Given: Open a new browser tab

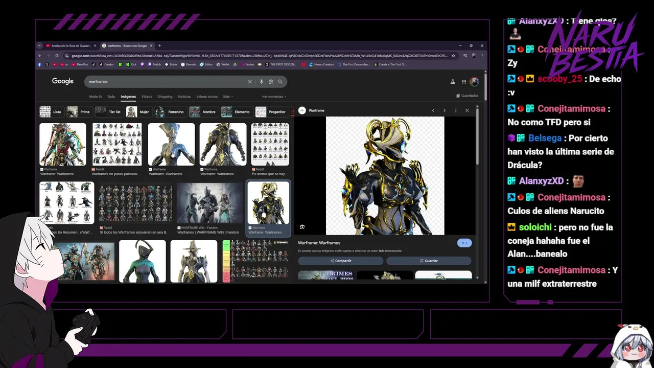Looking at the screenshot, I should point(159,45).
